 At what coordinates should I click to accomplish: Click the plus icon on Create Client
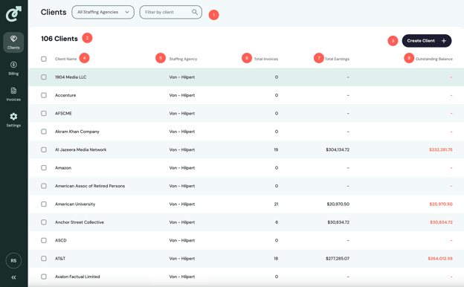point(444,41)
